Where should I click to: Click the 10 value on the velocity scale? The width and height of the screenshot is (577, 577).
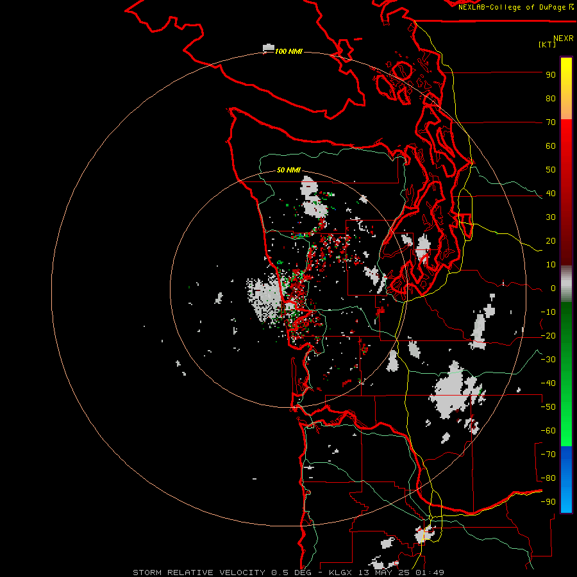tap(551, 265)
